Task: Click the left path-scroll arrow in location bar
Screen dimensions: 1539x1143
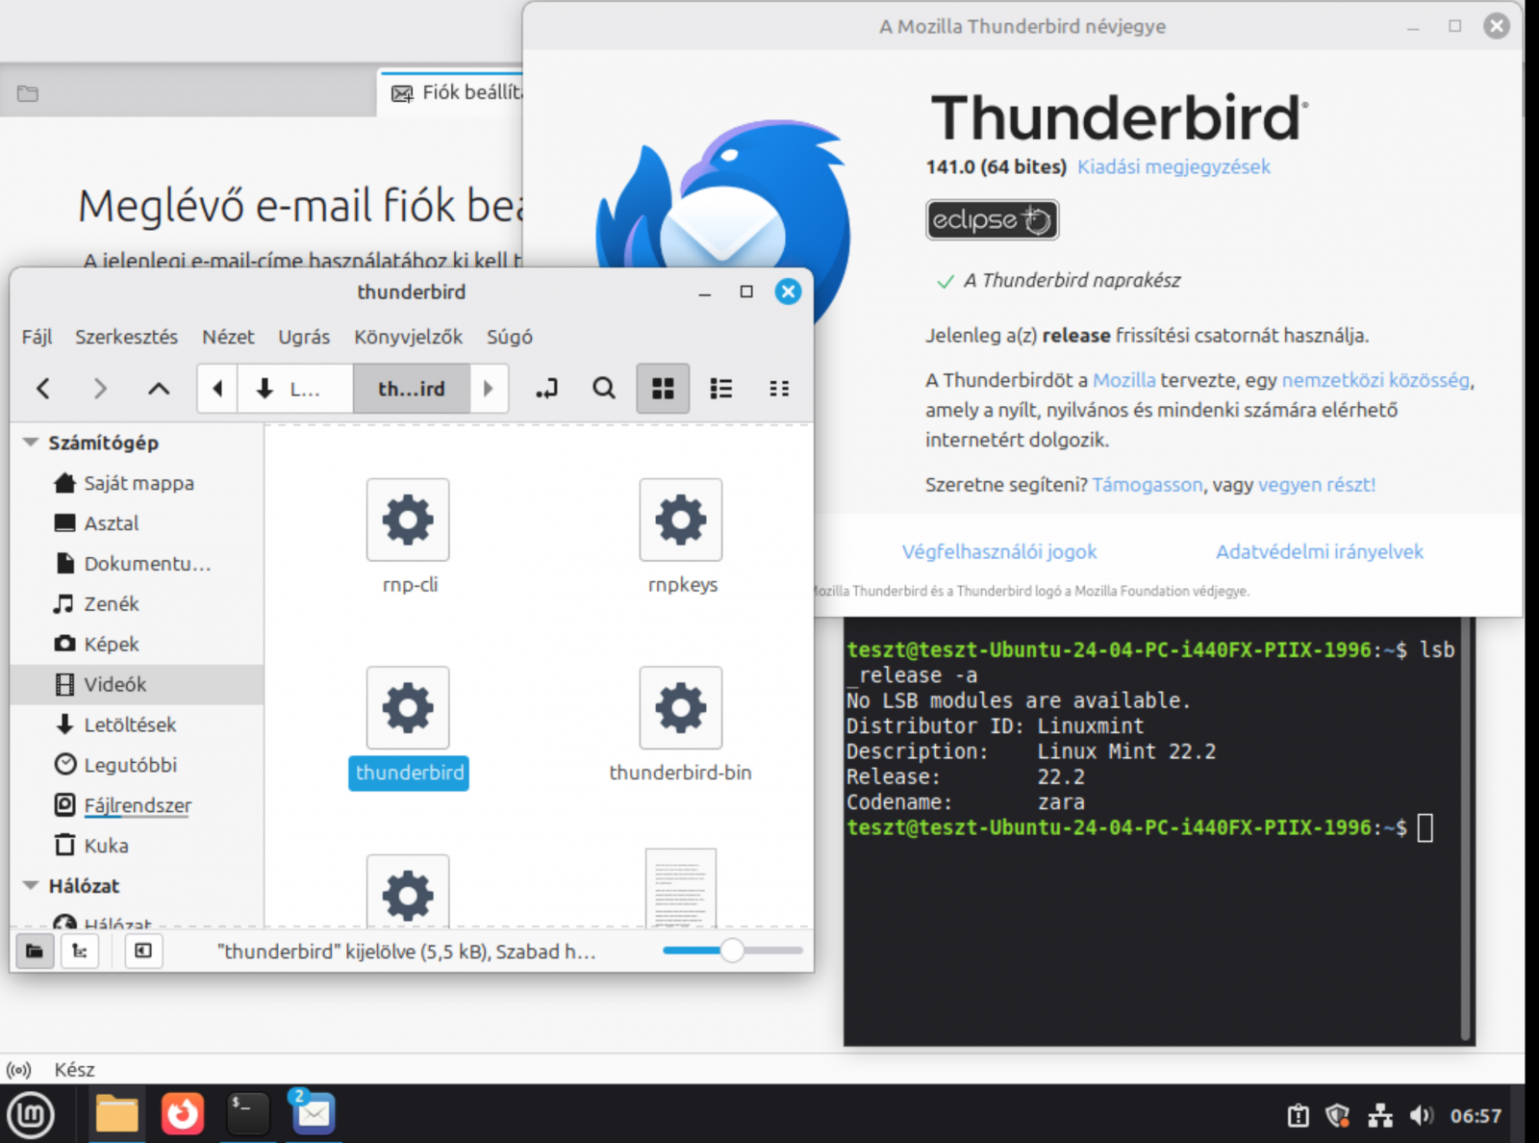Action: click(x=217, y=389)
